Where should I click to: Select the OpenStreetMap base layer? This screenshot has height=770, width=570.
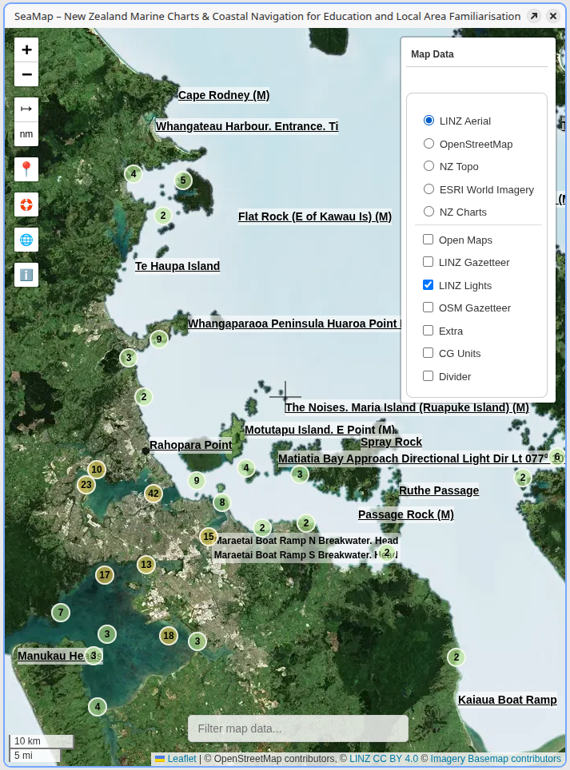tap(428, 144)
